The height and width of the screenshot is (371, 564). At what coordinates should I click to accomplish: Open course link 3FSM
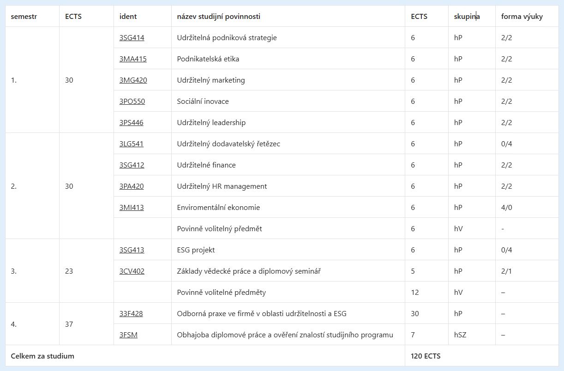pos(128,335)
